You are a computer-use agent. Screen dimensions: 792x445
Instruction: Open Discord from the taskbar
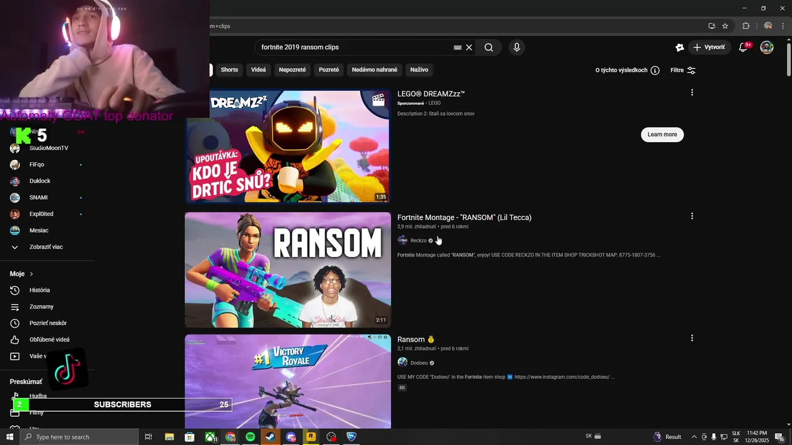[291, 437]
